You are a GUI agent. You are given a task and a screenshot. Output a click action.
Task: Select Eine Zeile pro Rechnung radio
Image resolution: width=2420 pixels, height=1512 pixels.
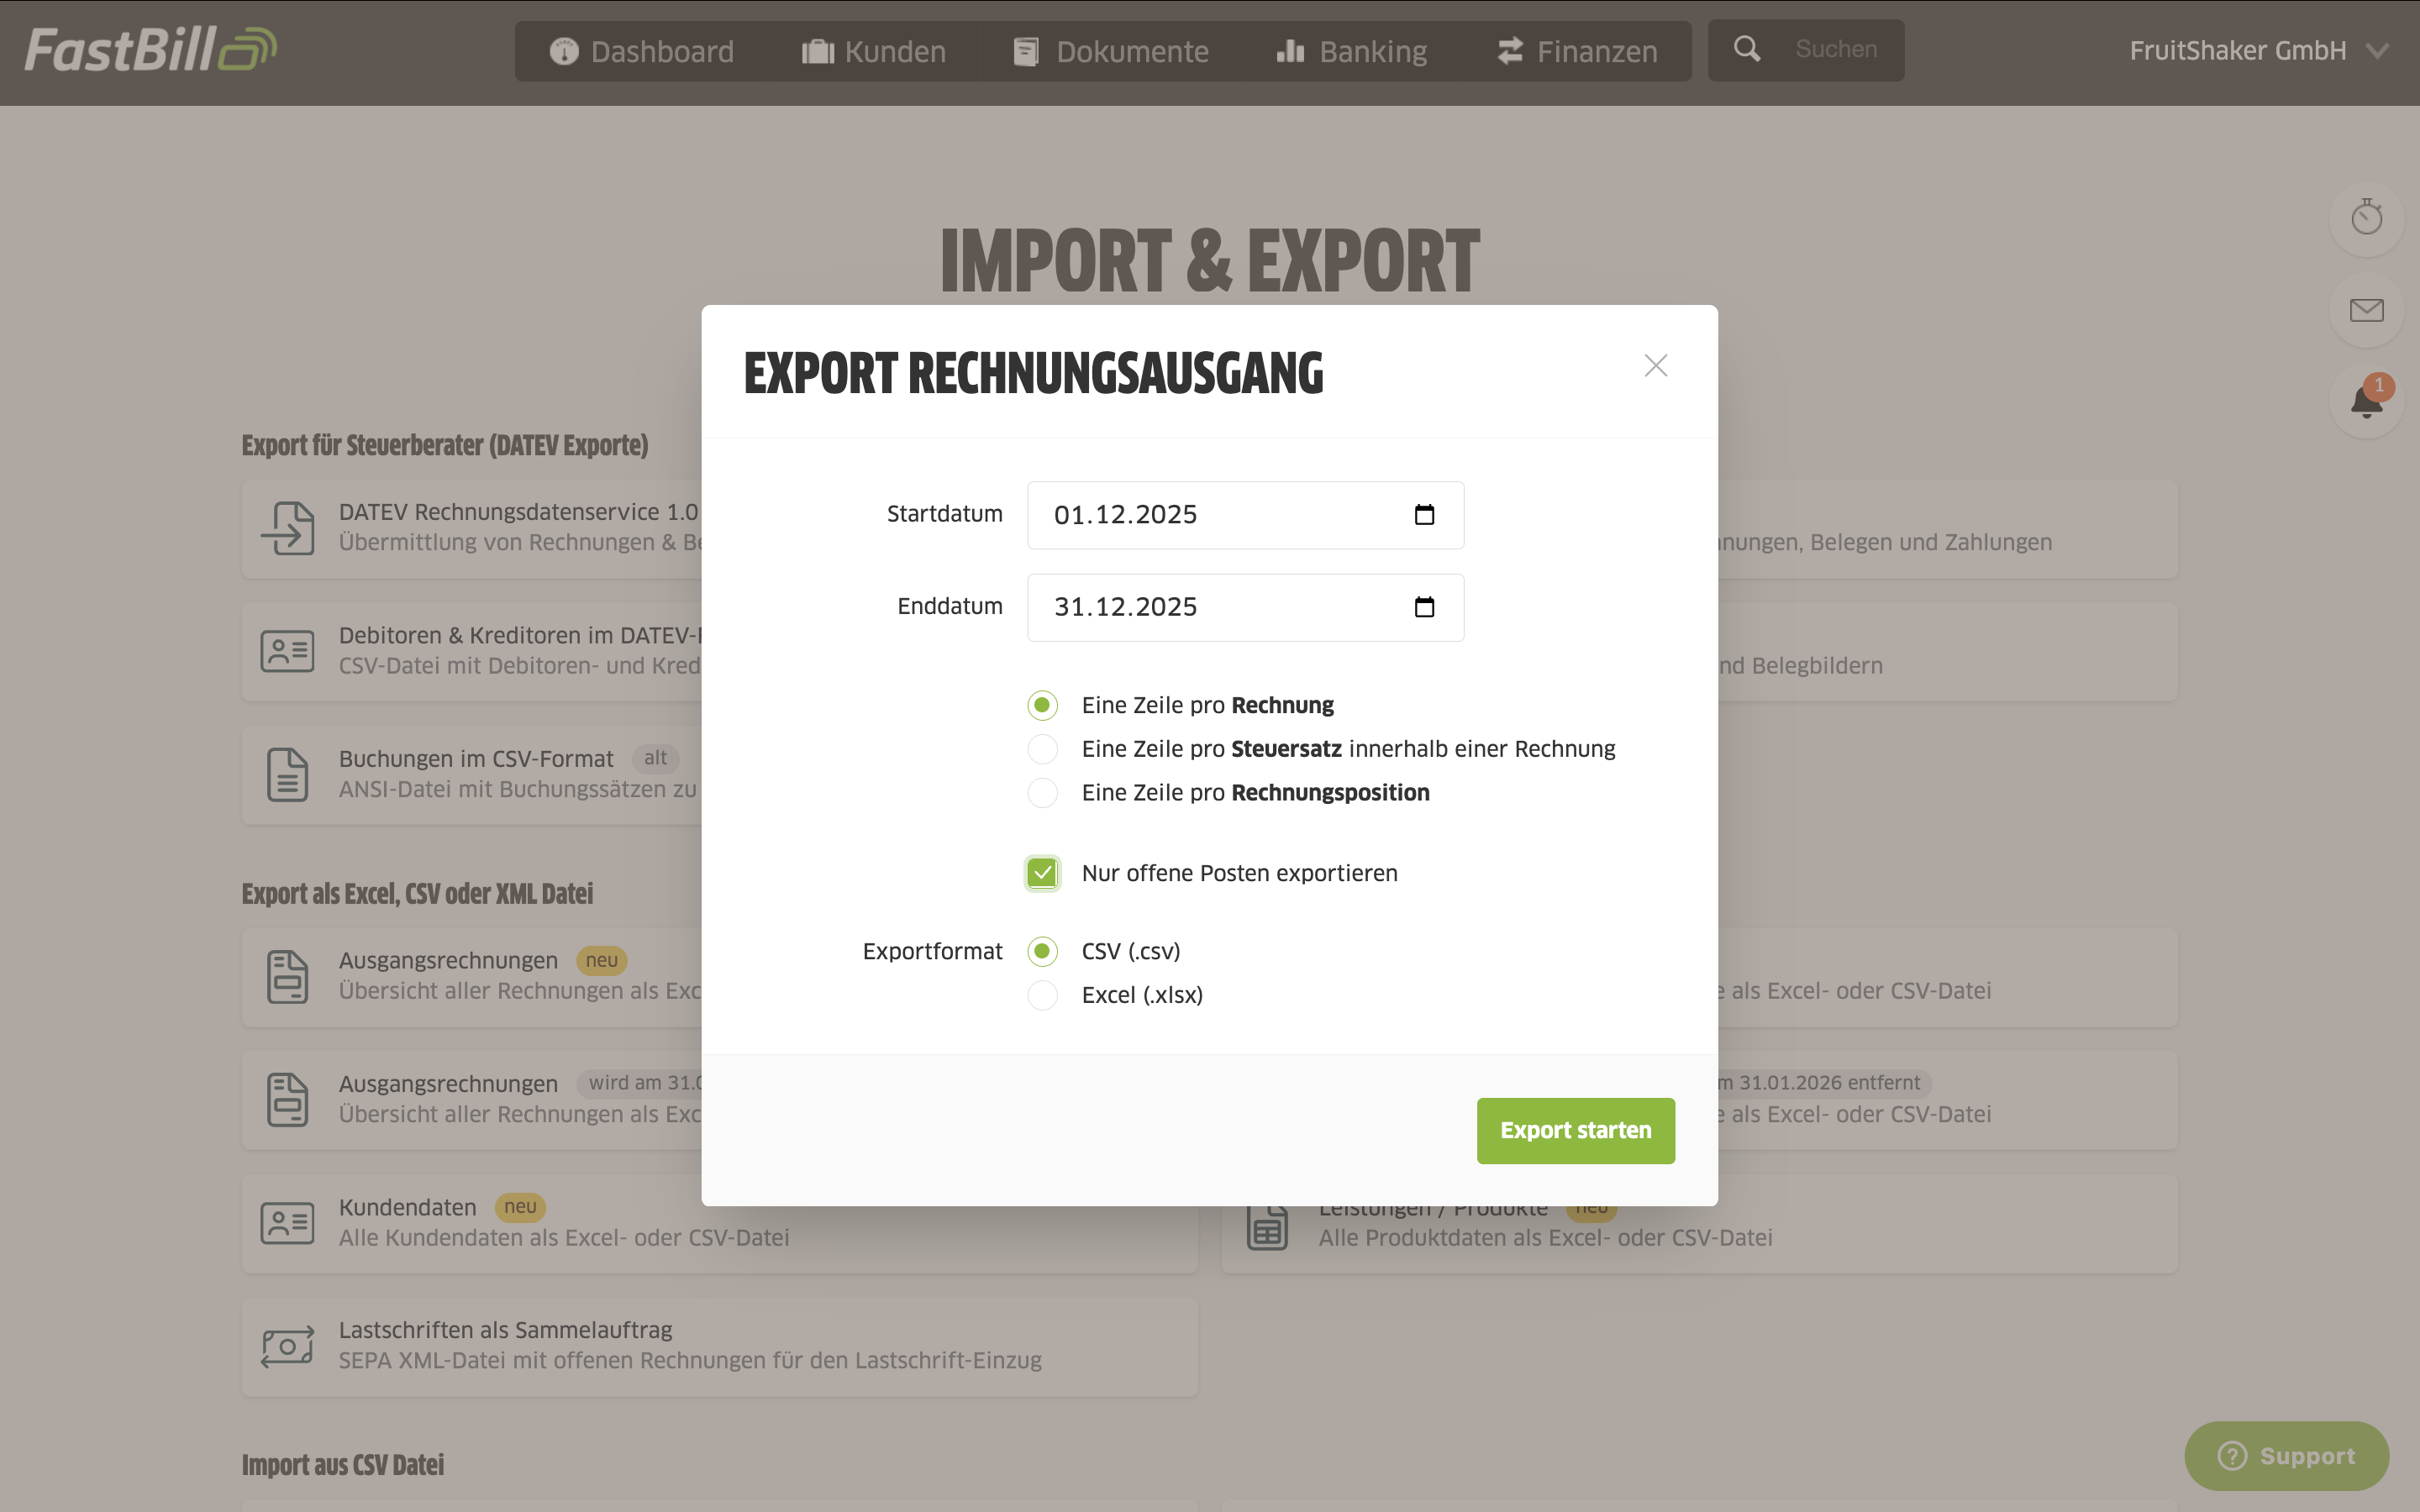(1042, 706)
